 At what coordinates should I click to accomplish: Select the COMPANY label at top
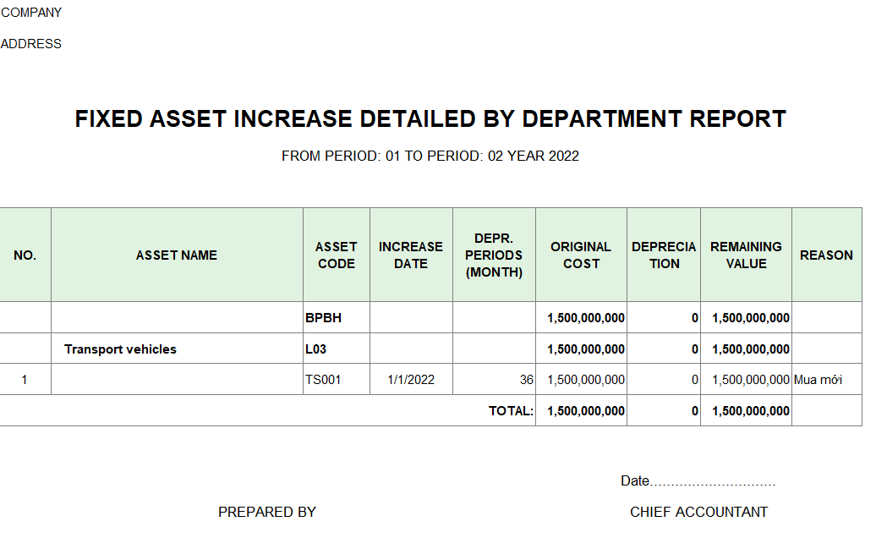(31, 13)
